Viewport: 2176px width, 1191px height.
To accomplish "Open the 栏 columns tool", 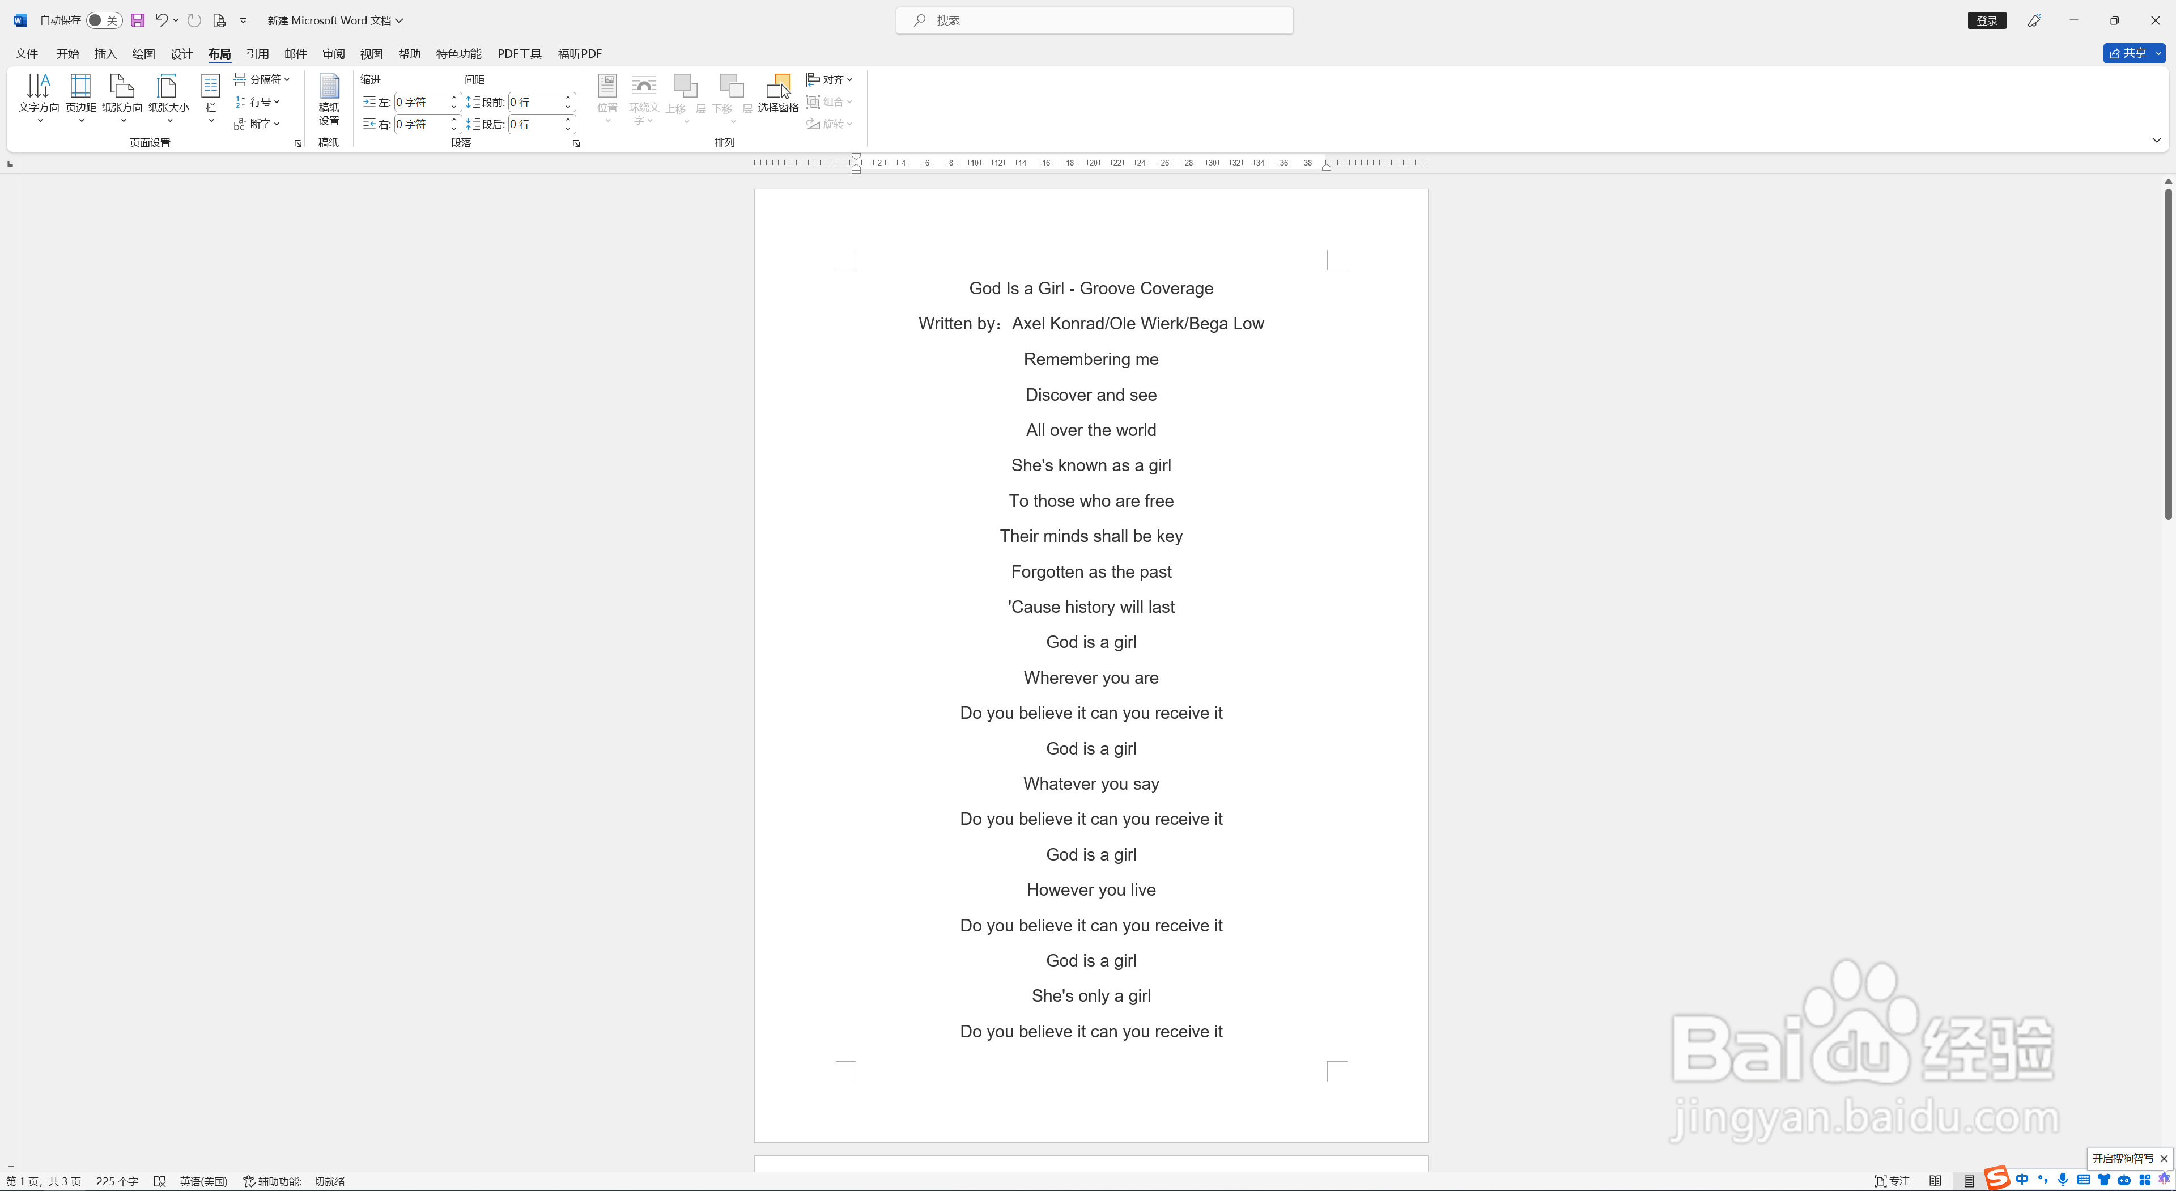I will pyautogui.click(x=210, y=99).
